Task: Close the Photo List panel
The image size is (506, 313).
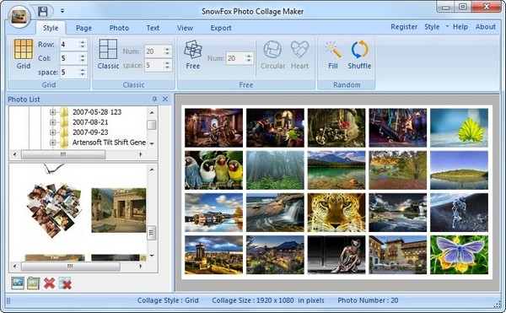Action: click(x=165, y=99)
